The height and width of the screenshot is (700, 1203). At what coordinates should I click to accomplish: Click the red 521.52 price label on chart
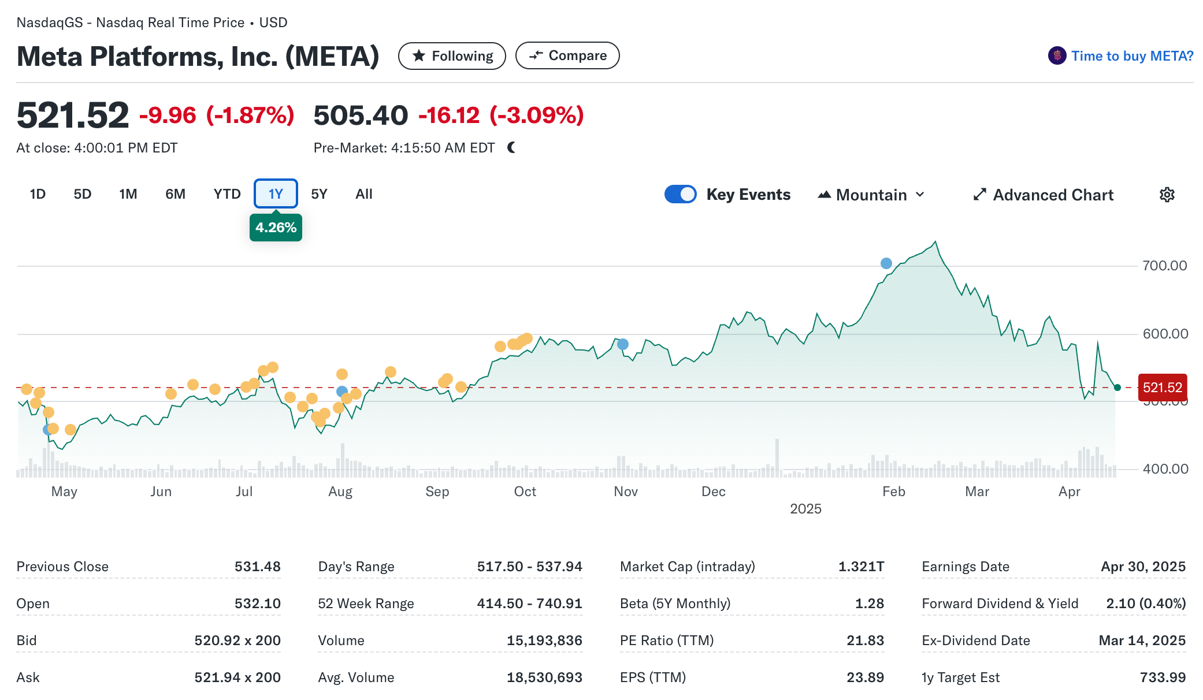pos(1162,388)
